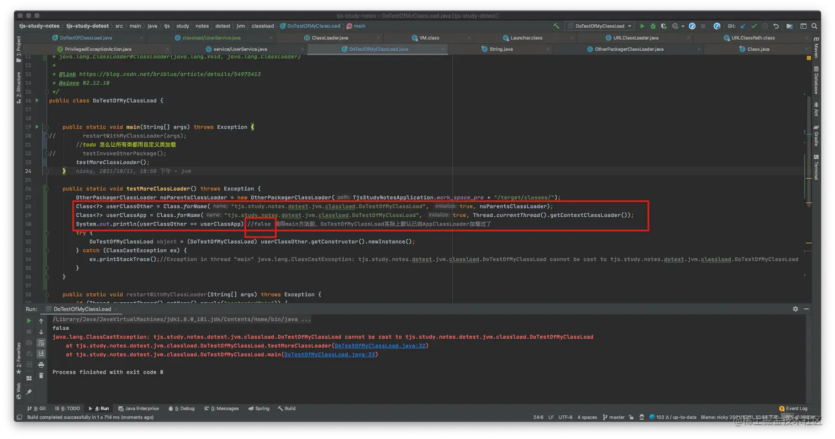The image size is (835, 439).
Task: Click the greyed-out Stop square in the toolbar
Action: tap(703, 26)
